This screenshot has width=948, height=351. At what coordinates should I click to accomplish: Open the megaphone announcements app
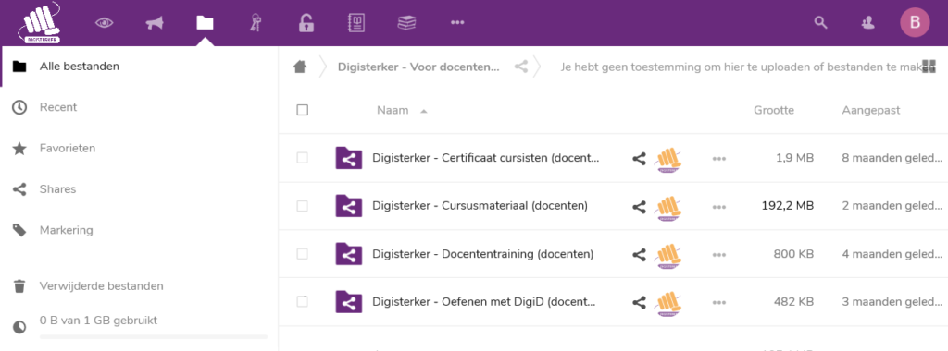tap(155, 23)
